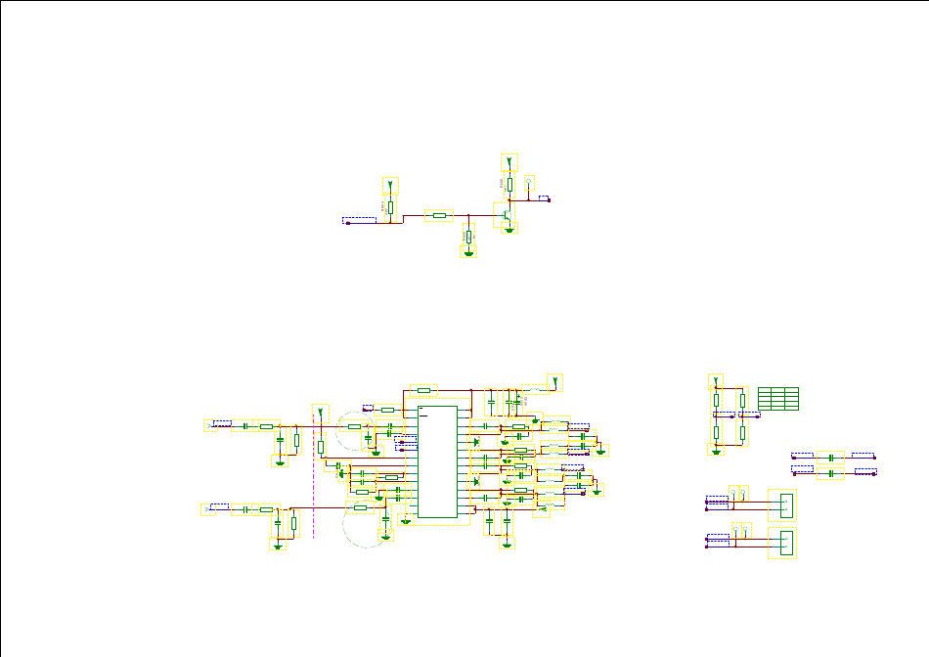929x657 pixels.
Task: Select the horizontal resistor feeding the transistor base
Action: tap(439, 216)
